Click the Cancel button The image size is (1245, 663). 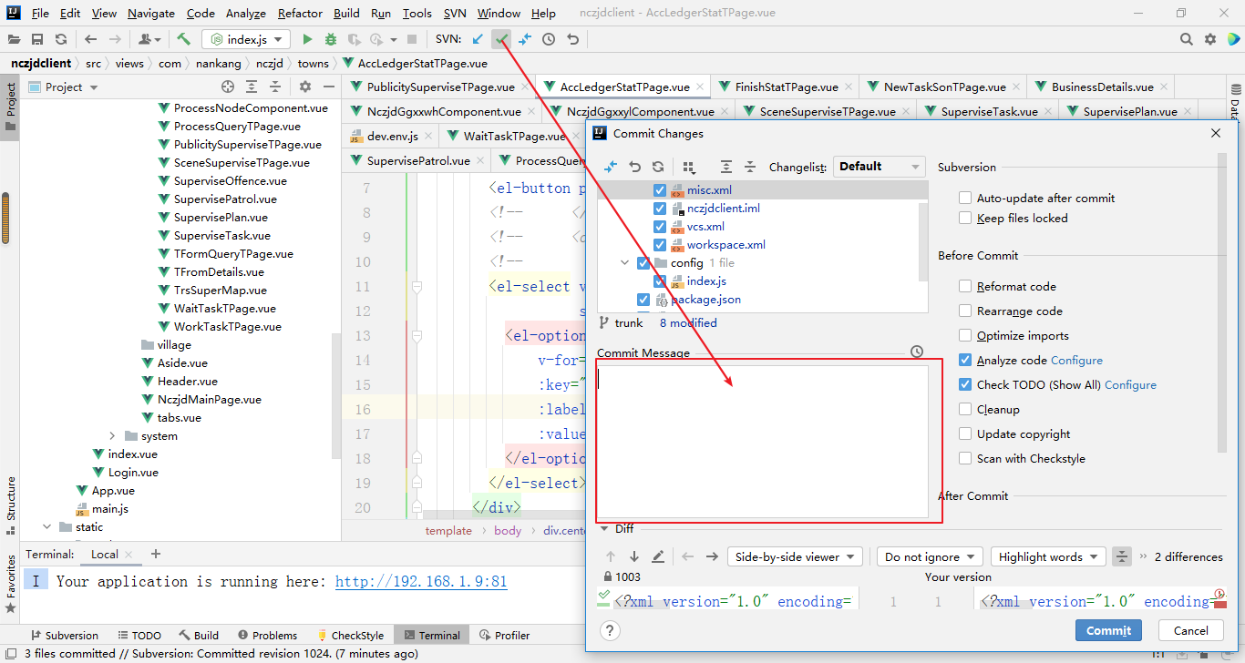(x=1190, y=630)
